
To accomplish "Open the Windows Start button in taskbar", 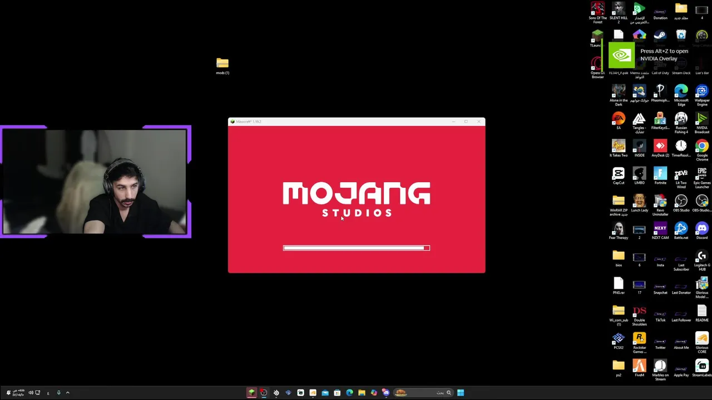I will click(461, 393).
